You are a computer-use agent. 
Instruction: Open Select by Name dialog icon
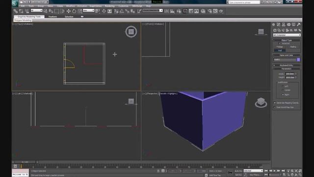point(51,11)
